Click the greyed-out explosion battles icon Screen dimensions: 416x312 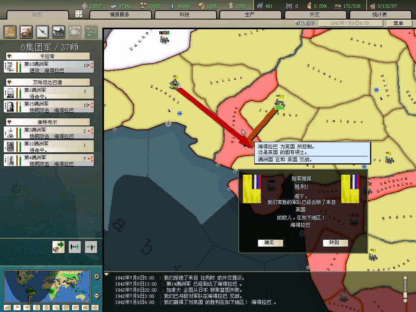(75, 32)
